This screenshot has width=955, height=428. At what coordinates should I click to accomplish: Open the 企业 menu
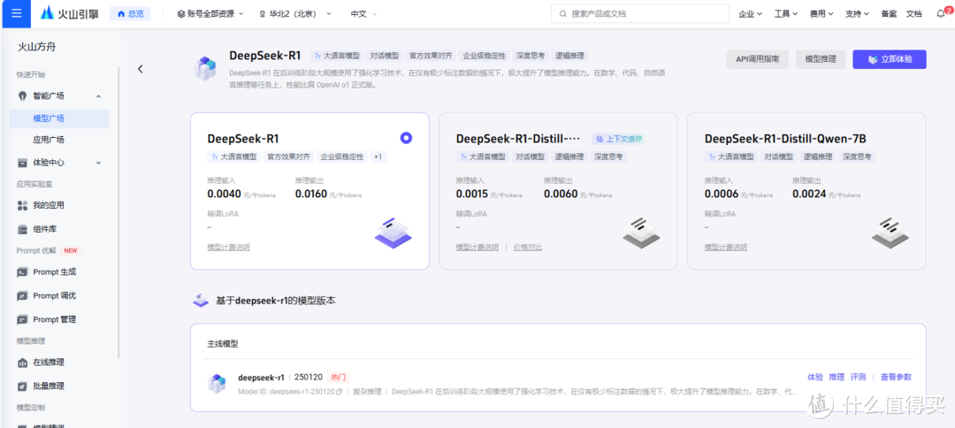coord(751,14)
